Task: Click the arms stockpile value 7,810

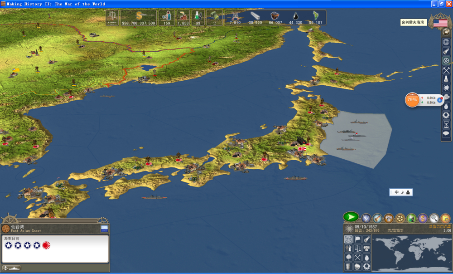Action: coord(235,23)
